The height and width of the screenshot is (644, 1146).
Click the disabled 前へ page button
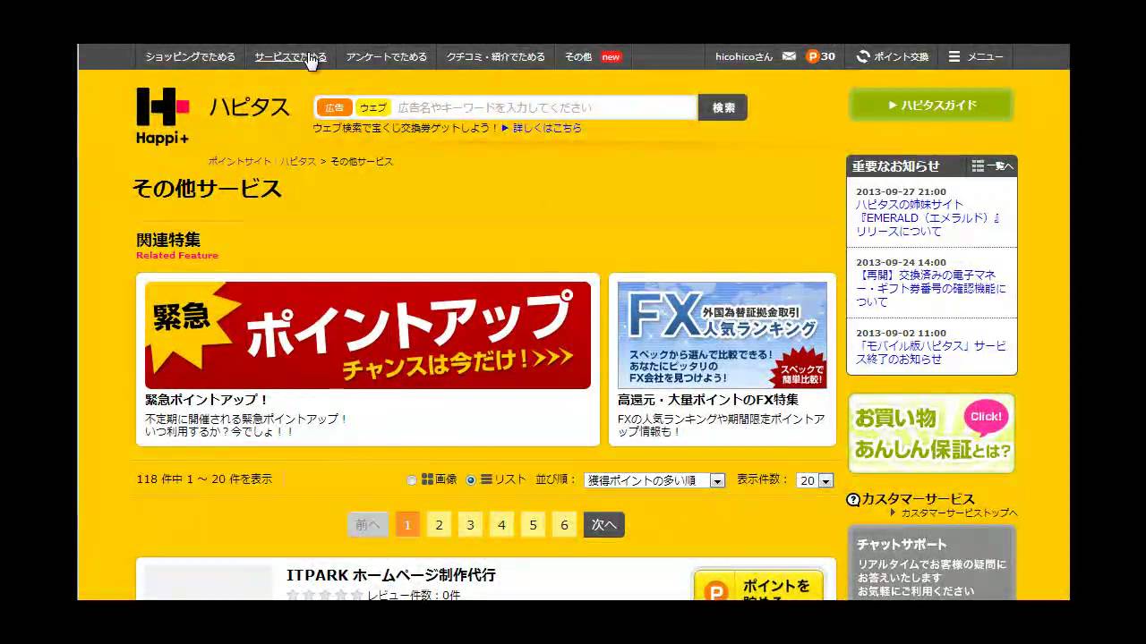pyautogui.click(x=368, y=525)
